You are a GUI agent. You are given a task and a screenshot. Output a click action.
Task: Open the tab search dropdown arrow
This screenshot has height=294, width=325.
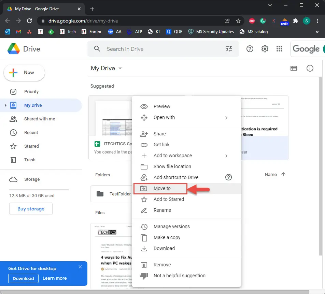[270, 5]
